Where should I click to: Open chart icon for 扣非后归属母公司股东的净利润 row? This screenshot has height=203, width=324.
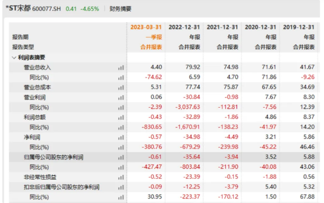coord(121,188)
